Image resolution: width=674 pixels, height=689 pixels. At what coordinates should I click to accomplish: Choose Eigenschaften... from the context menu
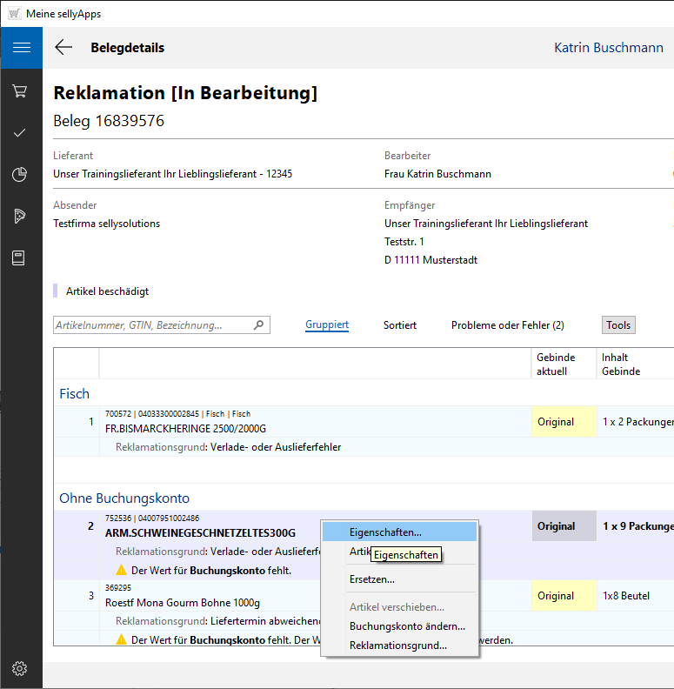(385, 532)
